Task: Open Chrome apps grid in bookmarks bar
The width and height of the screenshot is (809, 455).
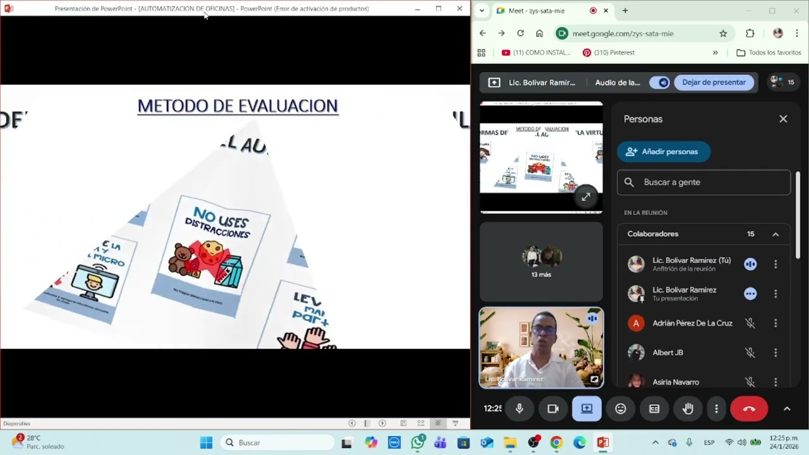Action: [x=482, y=52]
